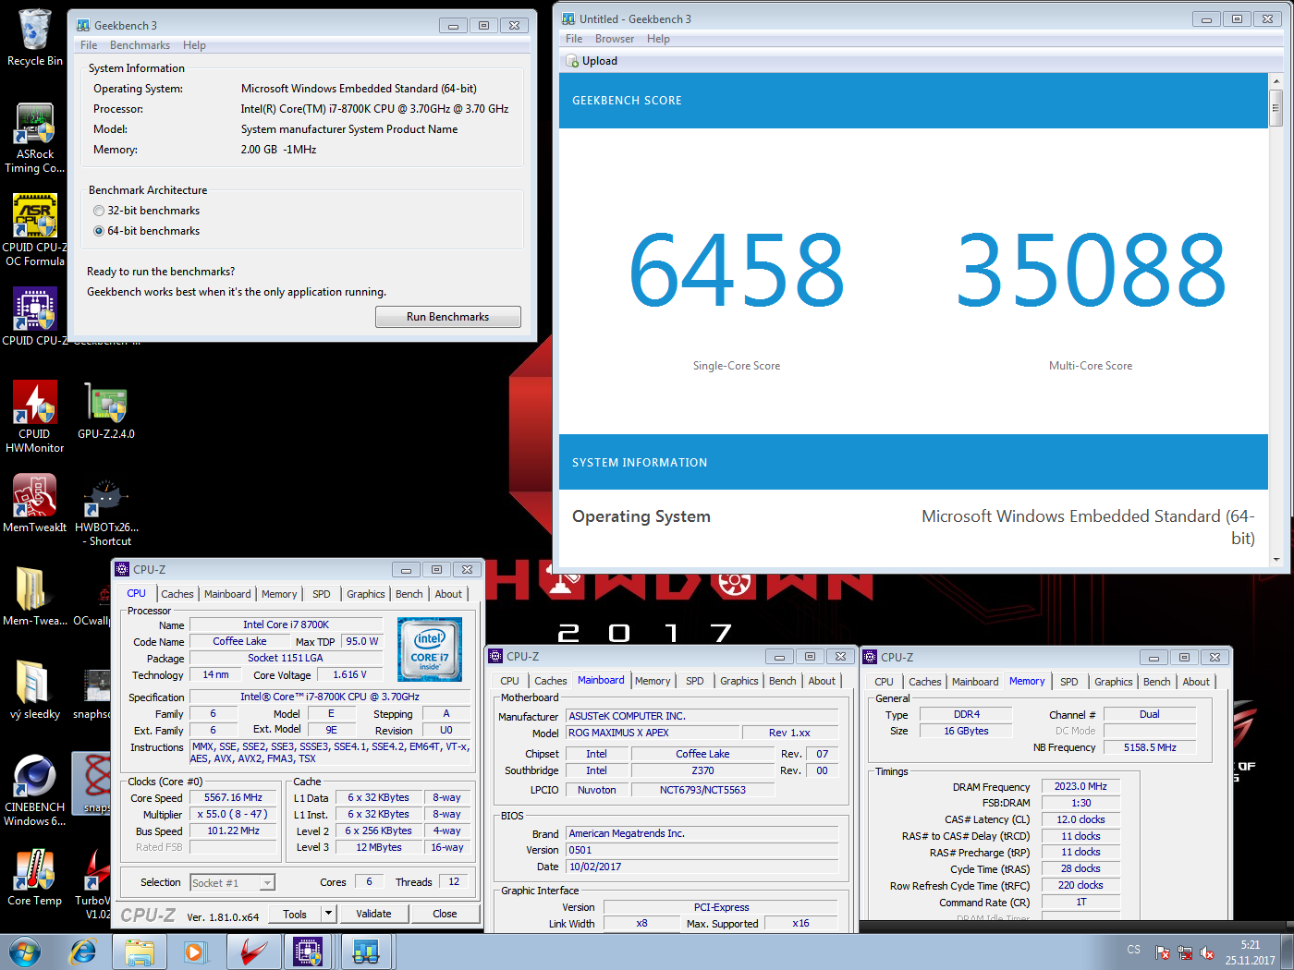
Task: Switch to Caches tab in left CPU-Z window
Action: point(177,594)
